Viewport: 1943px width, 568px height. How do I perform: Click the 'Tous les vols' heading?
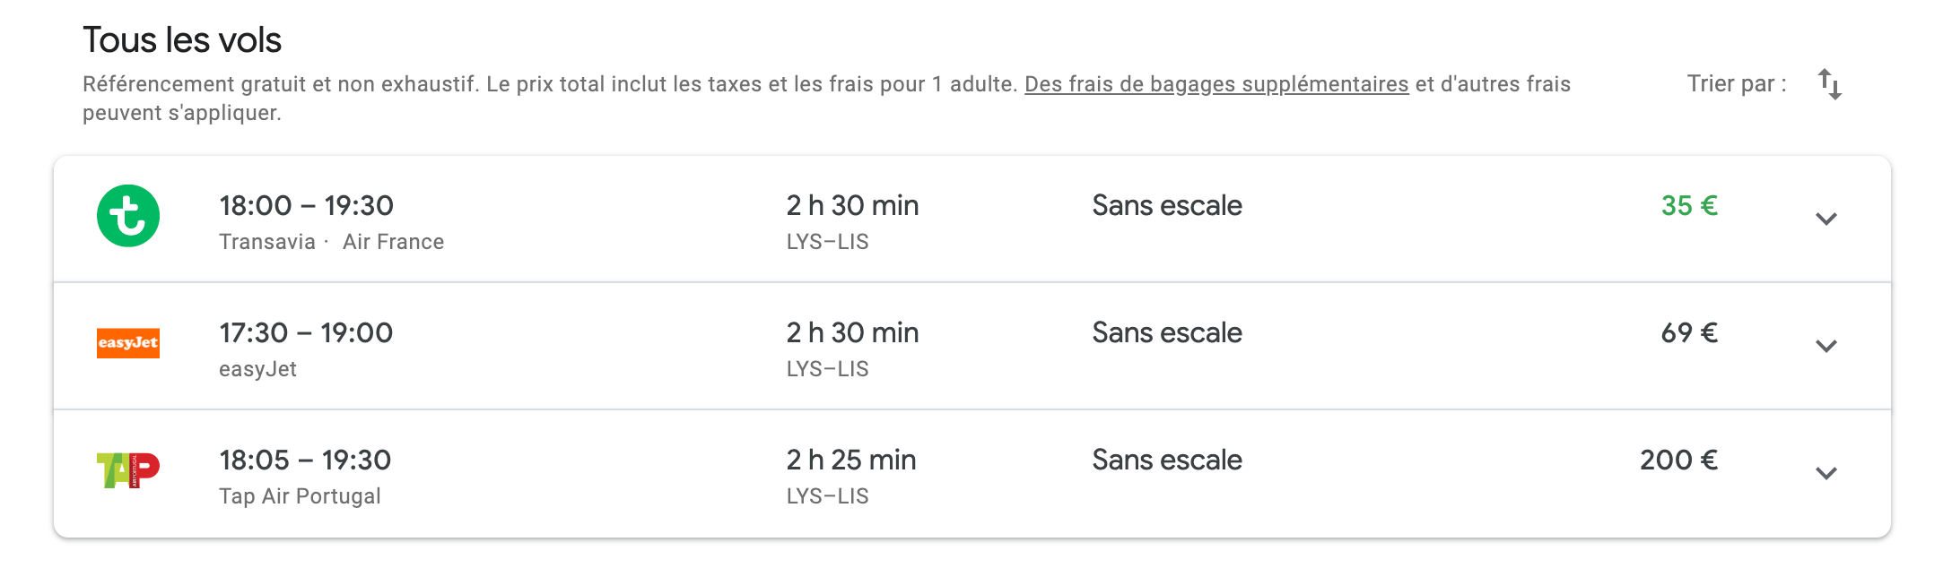pos(182,40)
